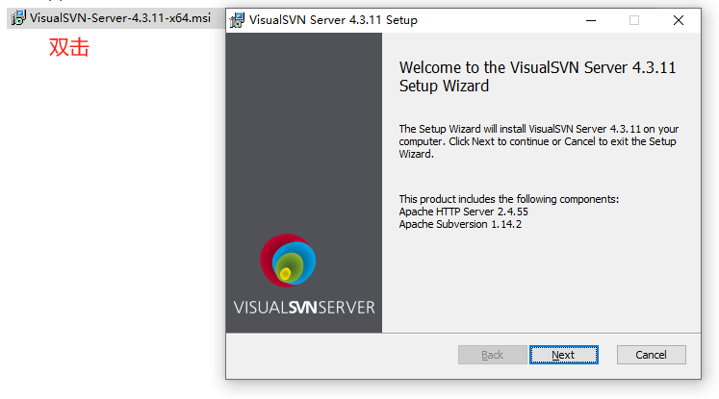Viewport: 719px width, 399px height.
Task: Click the red 双击 annotation text
Action: click(x=68, y=47)
